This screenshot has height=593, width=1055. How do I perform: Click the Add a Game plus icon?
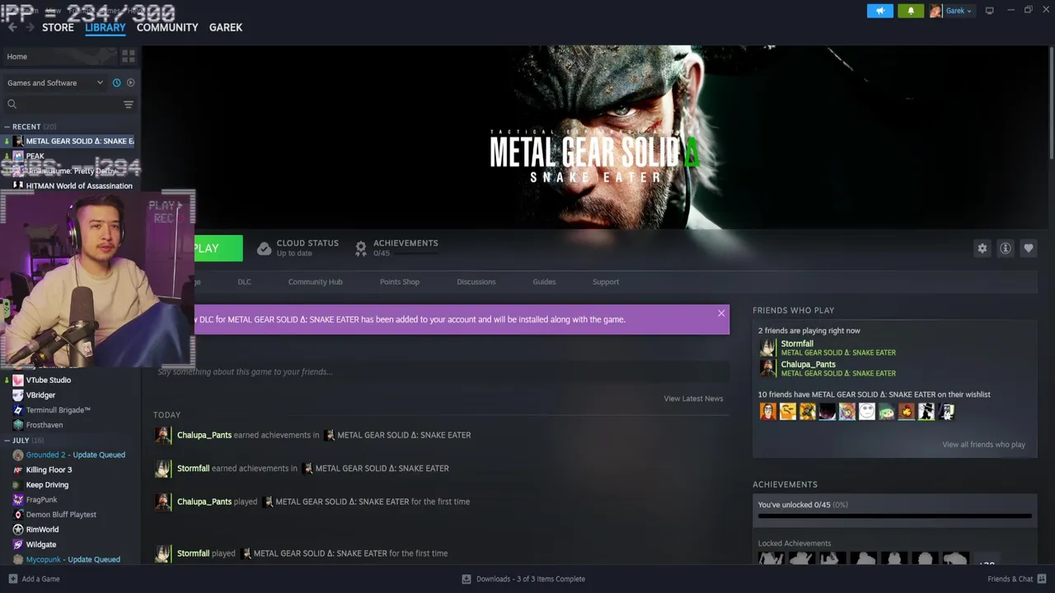coord(12,579)
